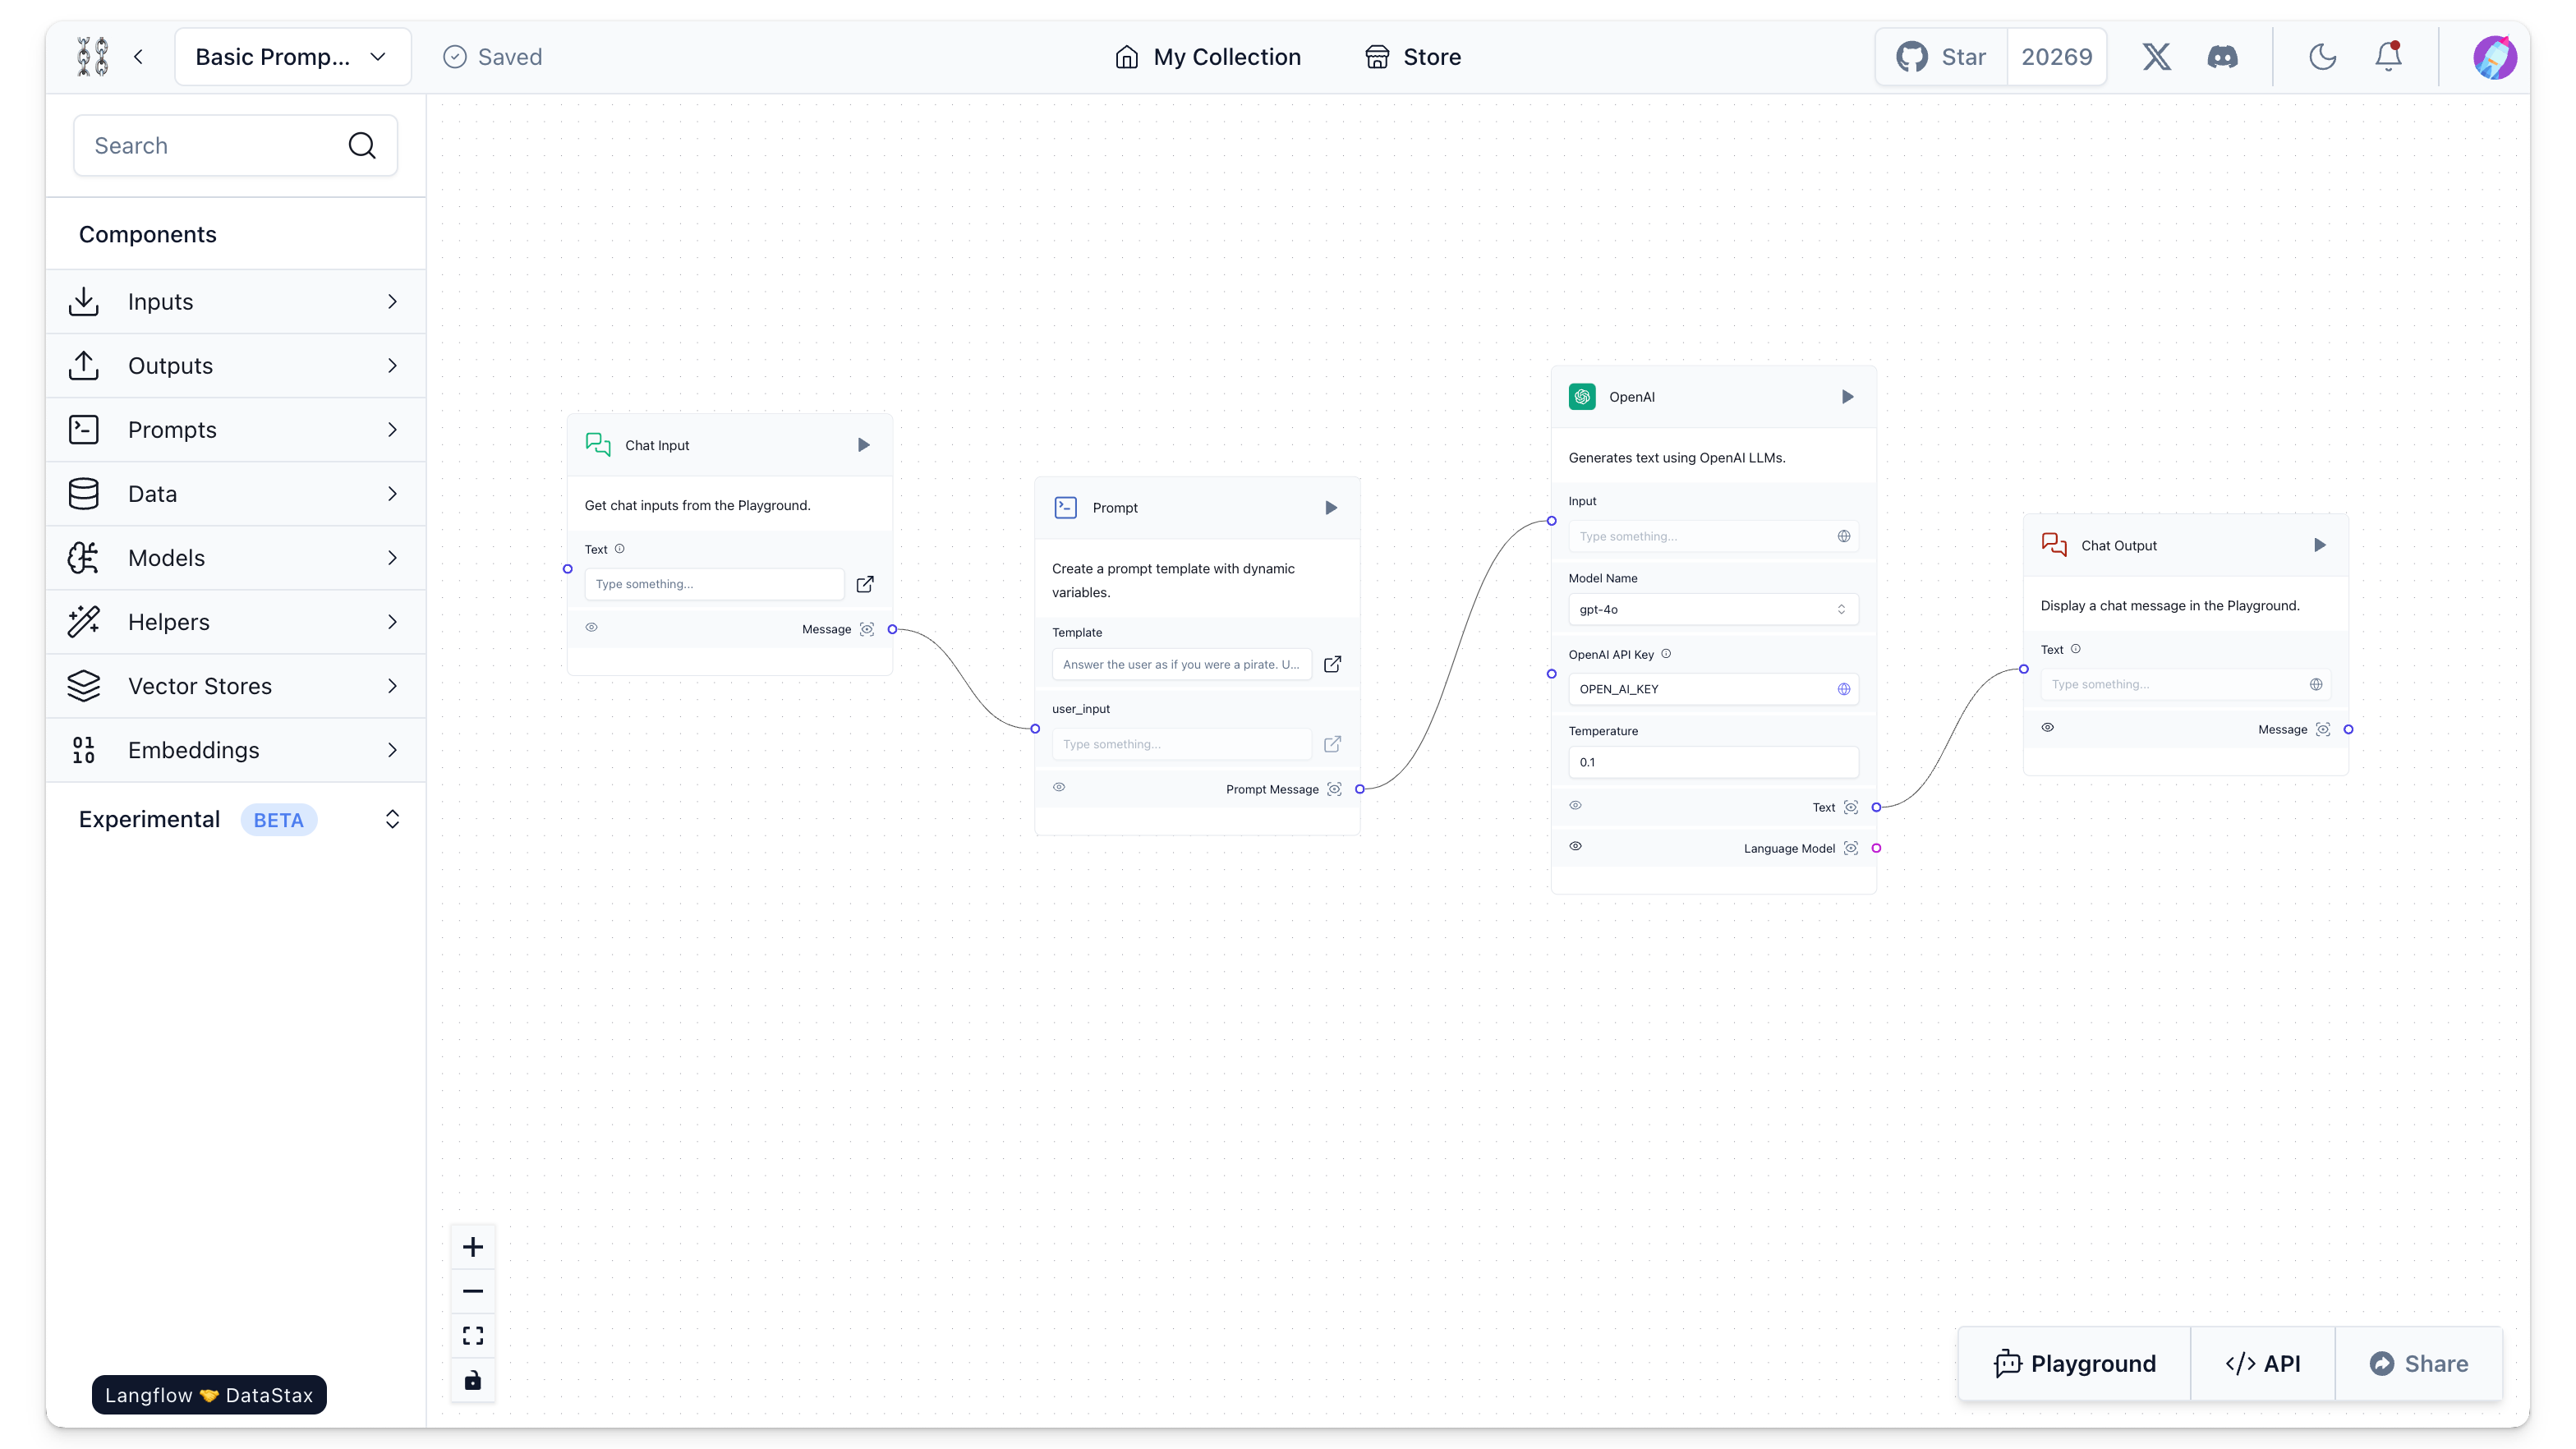Click the Temperature input field
Image resolution: width=2576 pixels, height=1449 pixels.
pyautogui.click(x=1712, y=762)
